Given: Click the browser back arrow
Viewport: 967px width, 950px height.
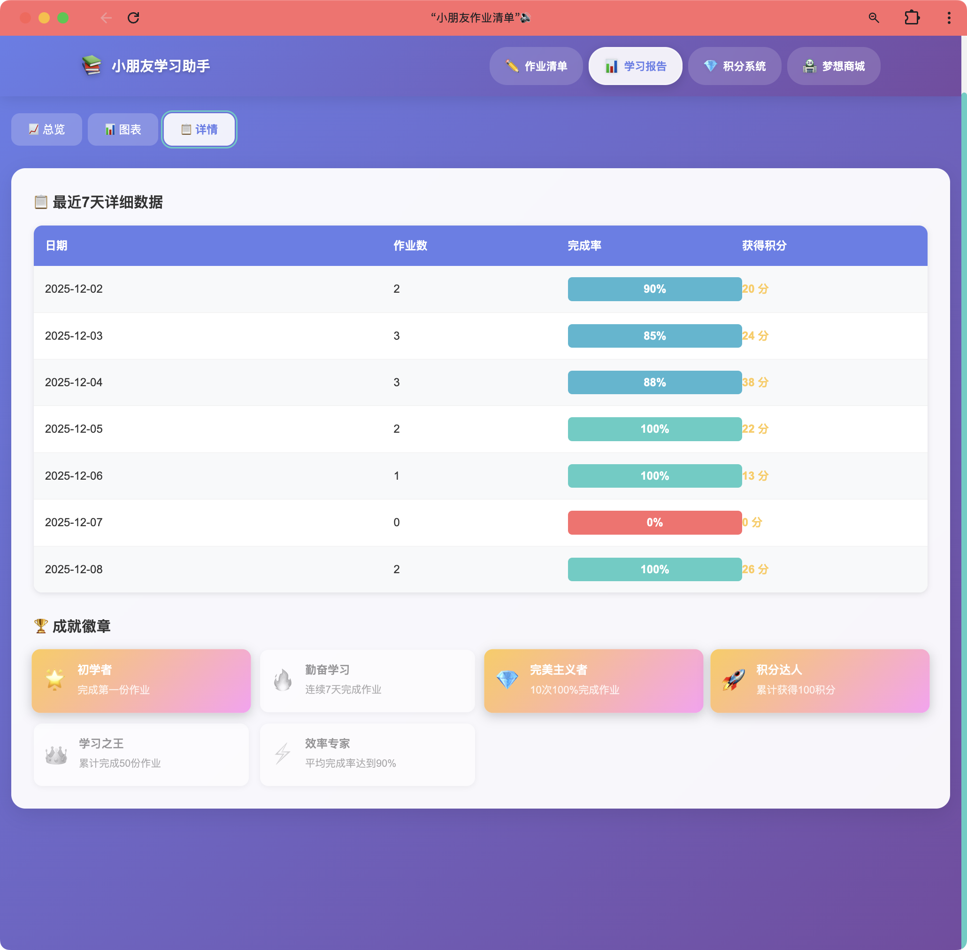Looking at the screenshot, I should 106,18.
